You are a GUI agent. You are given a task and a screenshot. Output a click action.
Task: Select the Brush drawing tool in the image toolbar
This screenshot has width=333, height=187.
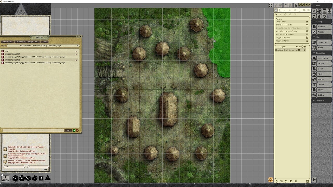(285, 10)
